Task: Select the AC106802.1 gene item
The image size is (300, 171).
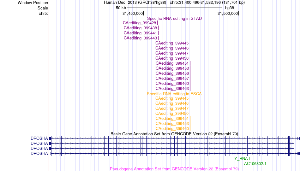Action: 255,163
